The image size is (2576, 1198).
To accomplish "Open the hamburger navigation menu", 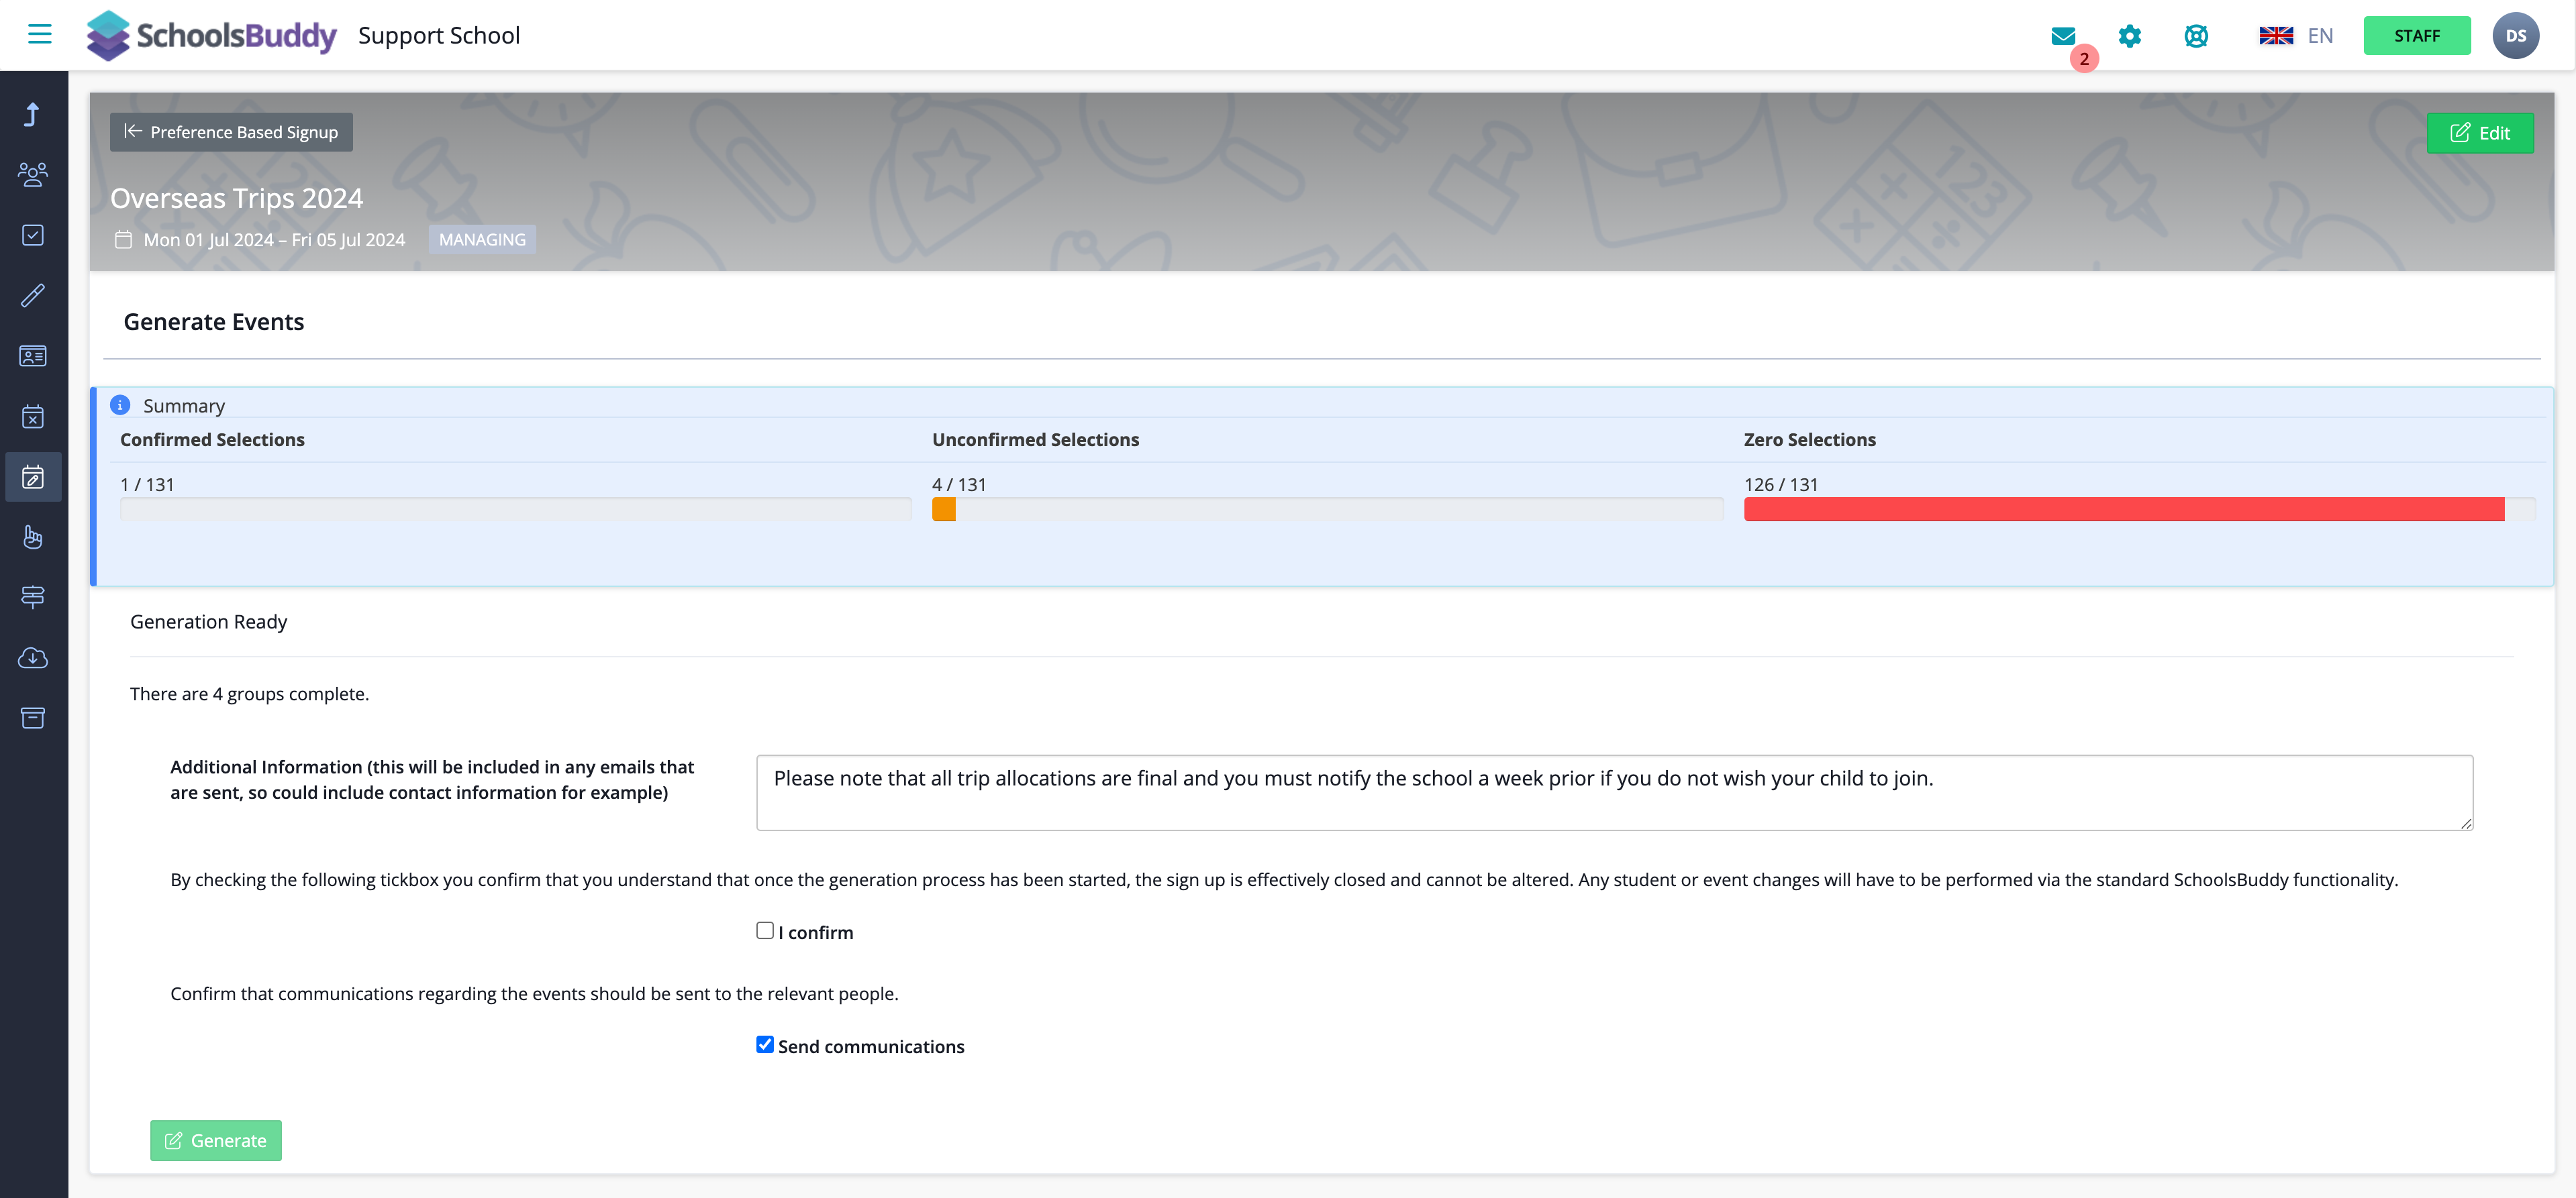I will click(x=39, y=35).
